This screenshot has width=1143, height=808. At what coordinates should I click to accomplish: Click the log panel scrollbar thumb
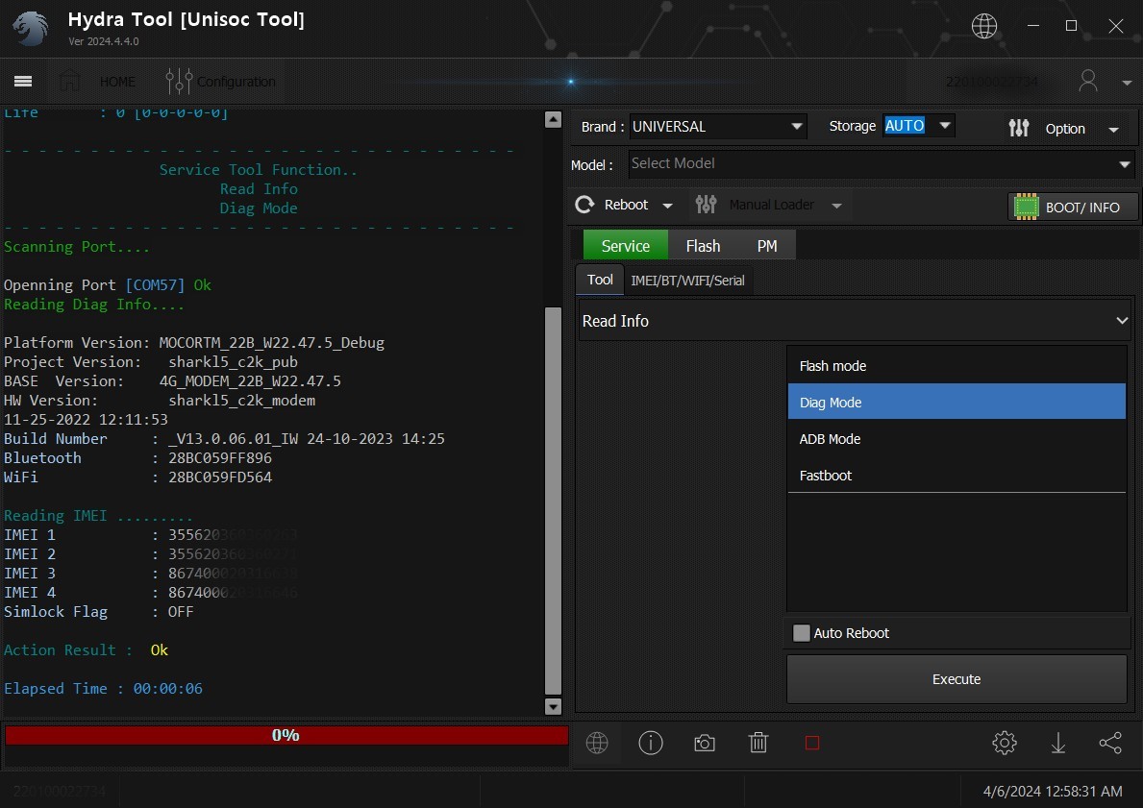[554, 501]
